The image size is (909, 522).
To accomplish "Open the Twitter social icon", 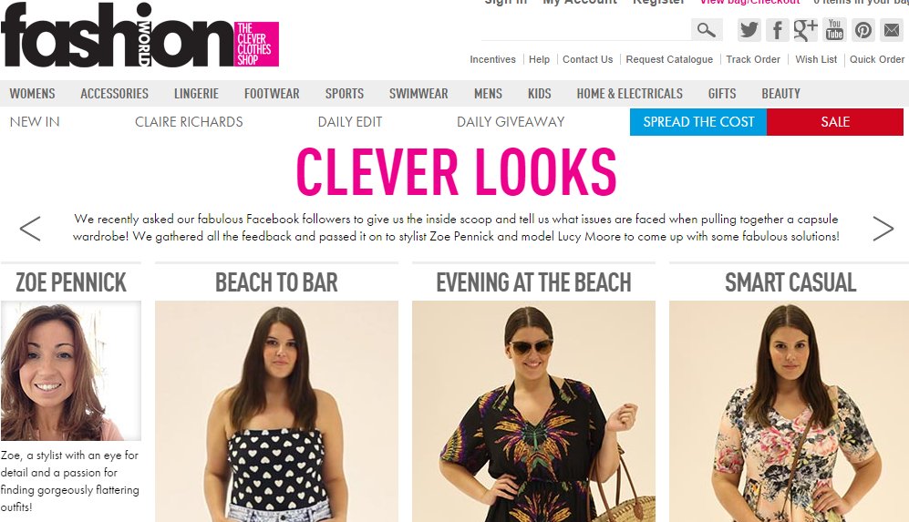I will click(749, 29).
